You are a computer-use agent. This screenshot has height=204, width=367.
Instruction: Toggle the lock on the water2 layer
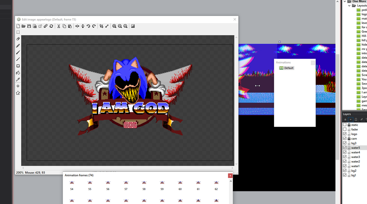point(349,162)
